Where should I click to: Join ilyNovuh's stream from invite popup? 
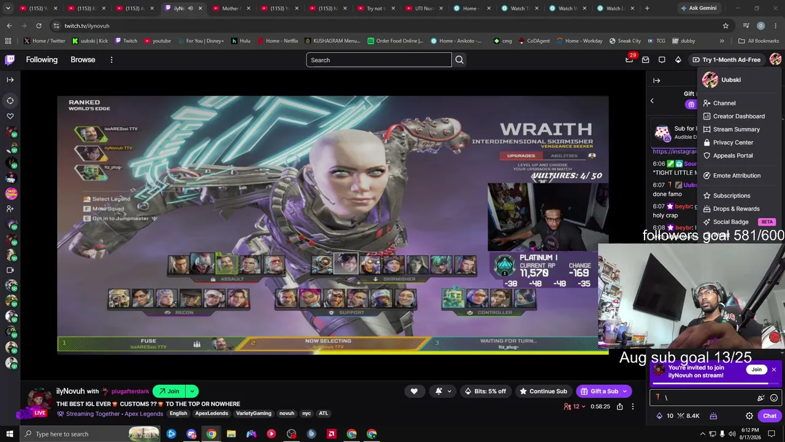click(756, 370)
